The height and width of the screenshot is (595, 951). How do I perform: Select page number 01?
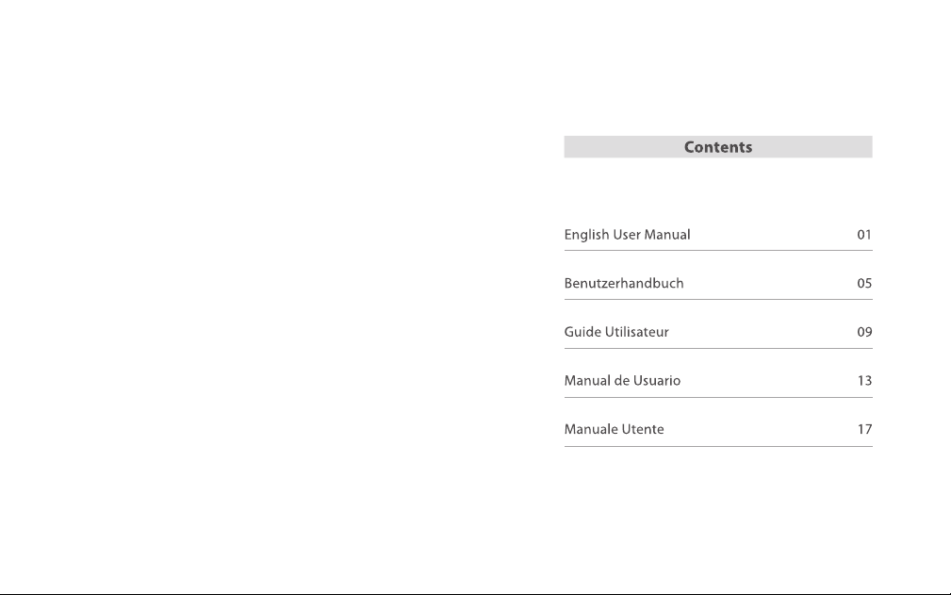click(864, 235)
